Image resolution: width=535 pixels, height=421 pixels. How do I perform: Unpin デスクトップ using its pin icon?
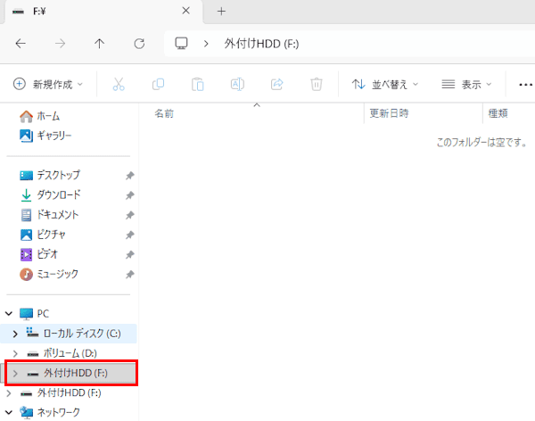coord(129,176)
